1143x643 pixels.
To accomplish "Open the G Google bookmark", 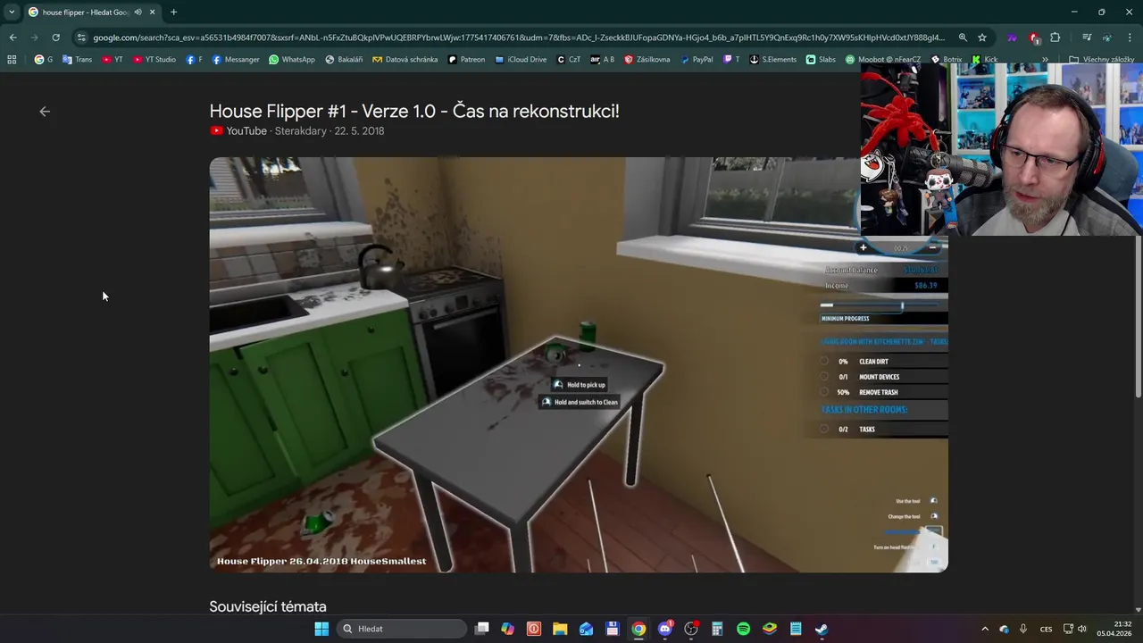I will 43,60.
